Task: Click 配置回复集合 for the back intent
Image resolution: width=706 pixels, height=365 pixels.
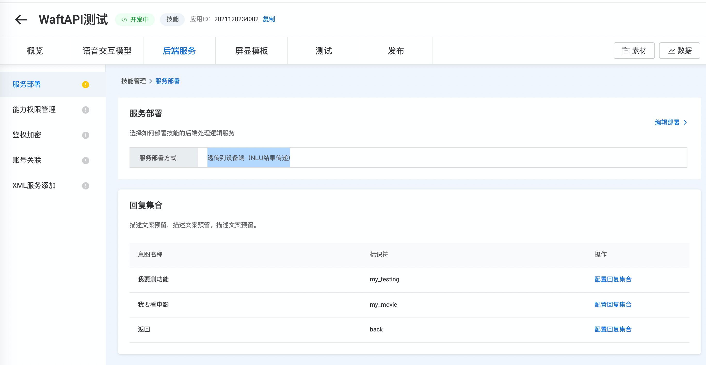Action: coord(613,329)
